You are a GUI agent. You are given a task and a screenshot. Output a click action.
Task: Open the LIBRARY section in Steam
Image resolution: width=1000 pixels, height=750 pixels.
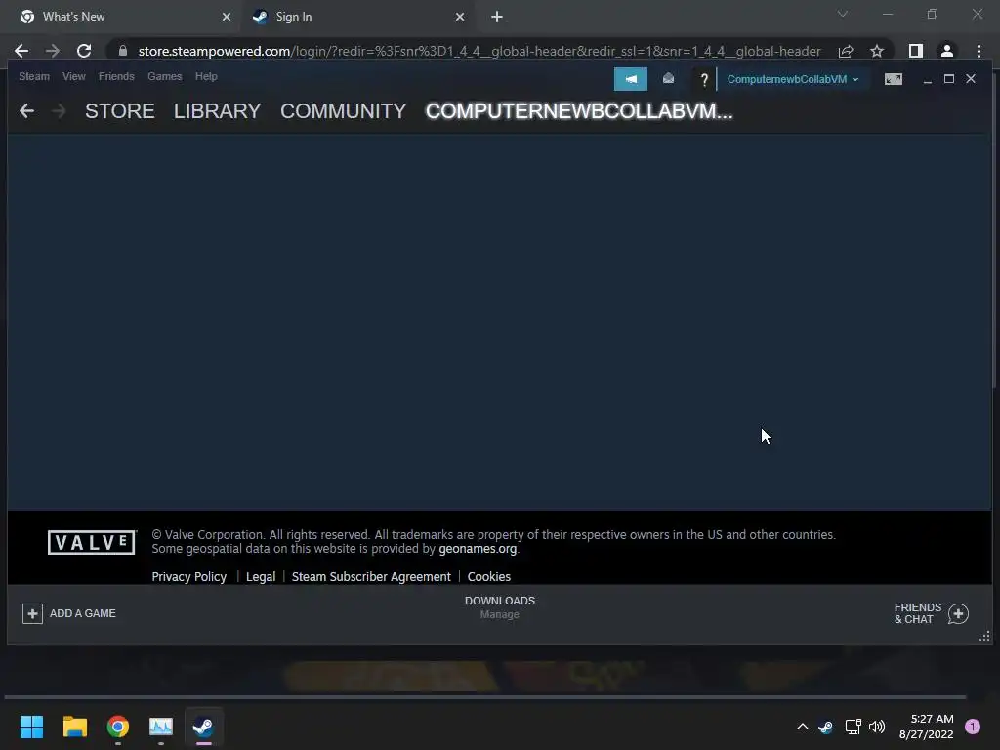[x=217, y=111]
